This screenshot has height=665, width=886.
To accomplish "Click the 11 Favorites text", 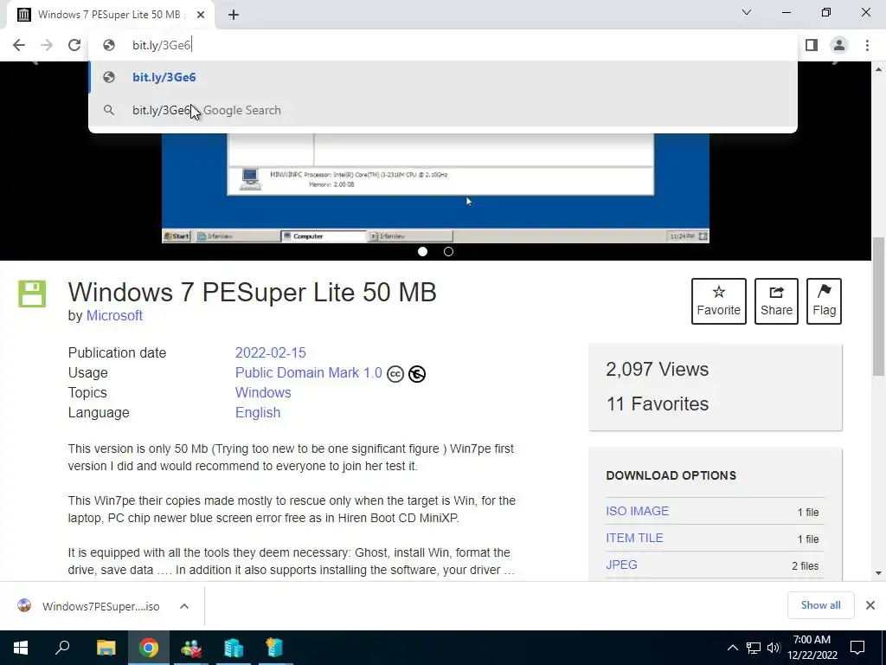I will click(658, 404).
